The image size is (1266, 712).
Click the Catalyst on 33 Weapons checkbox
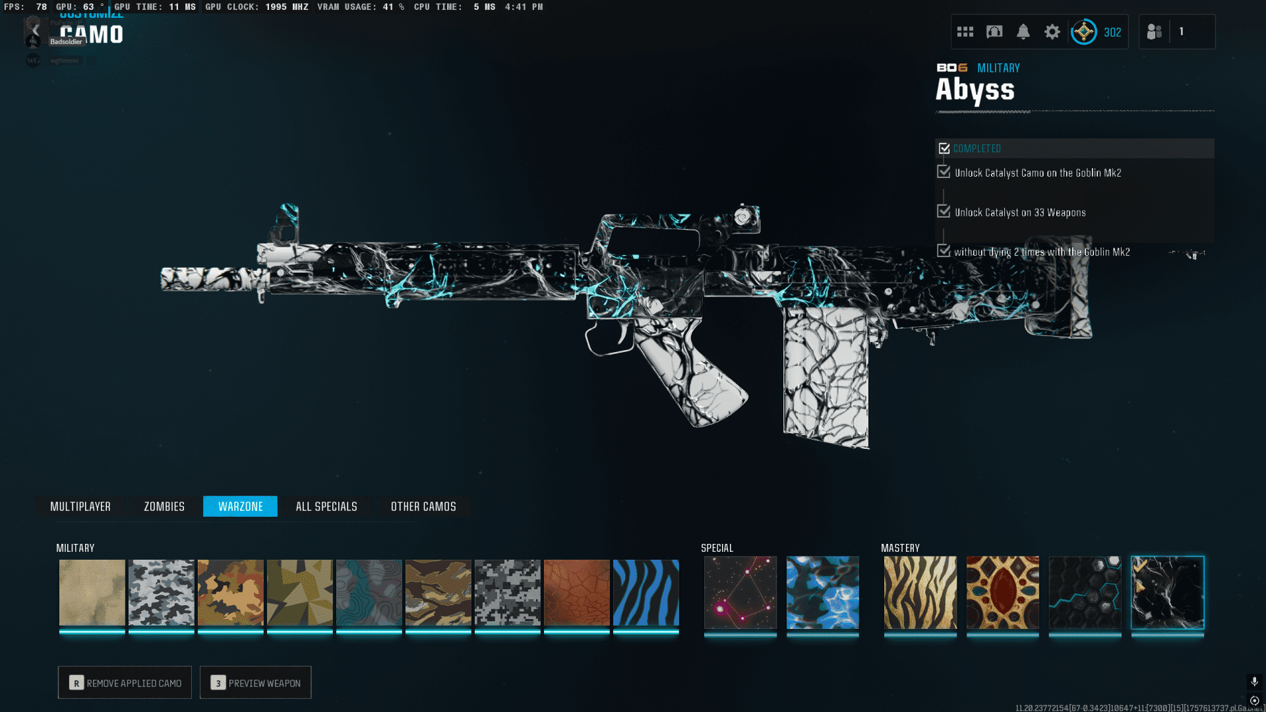[x=944, y=212]
